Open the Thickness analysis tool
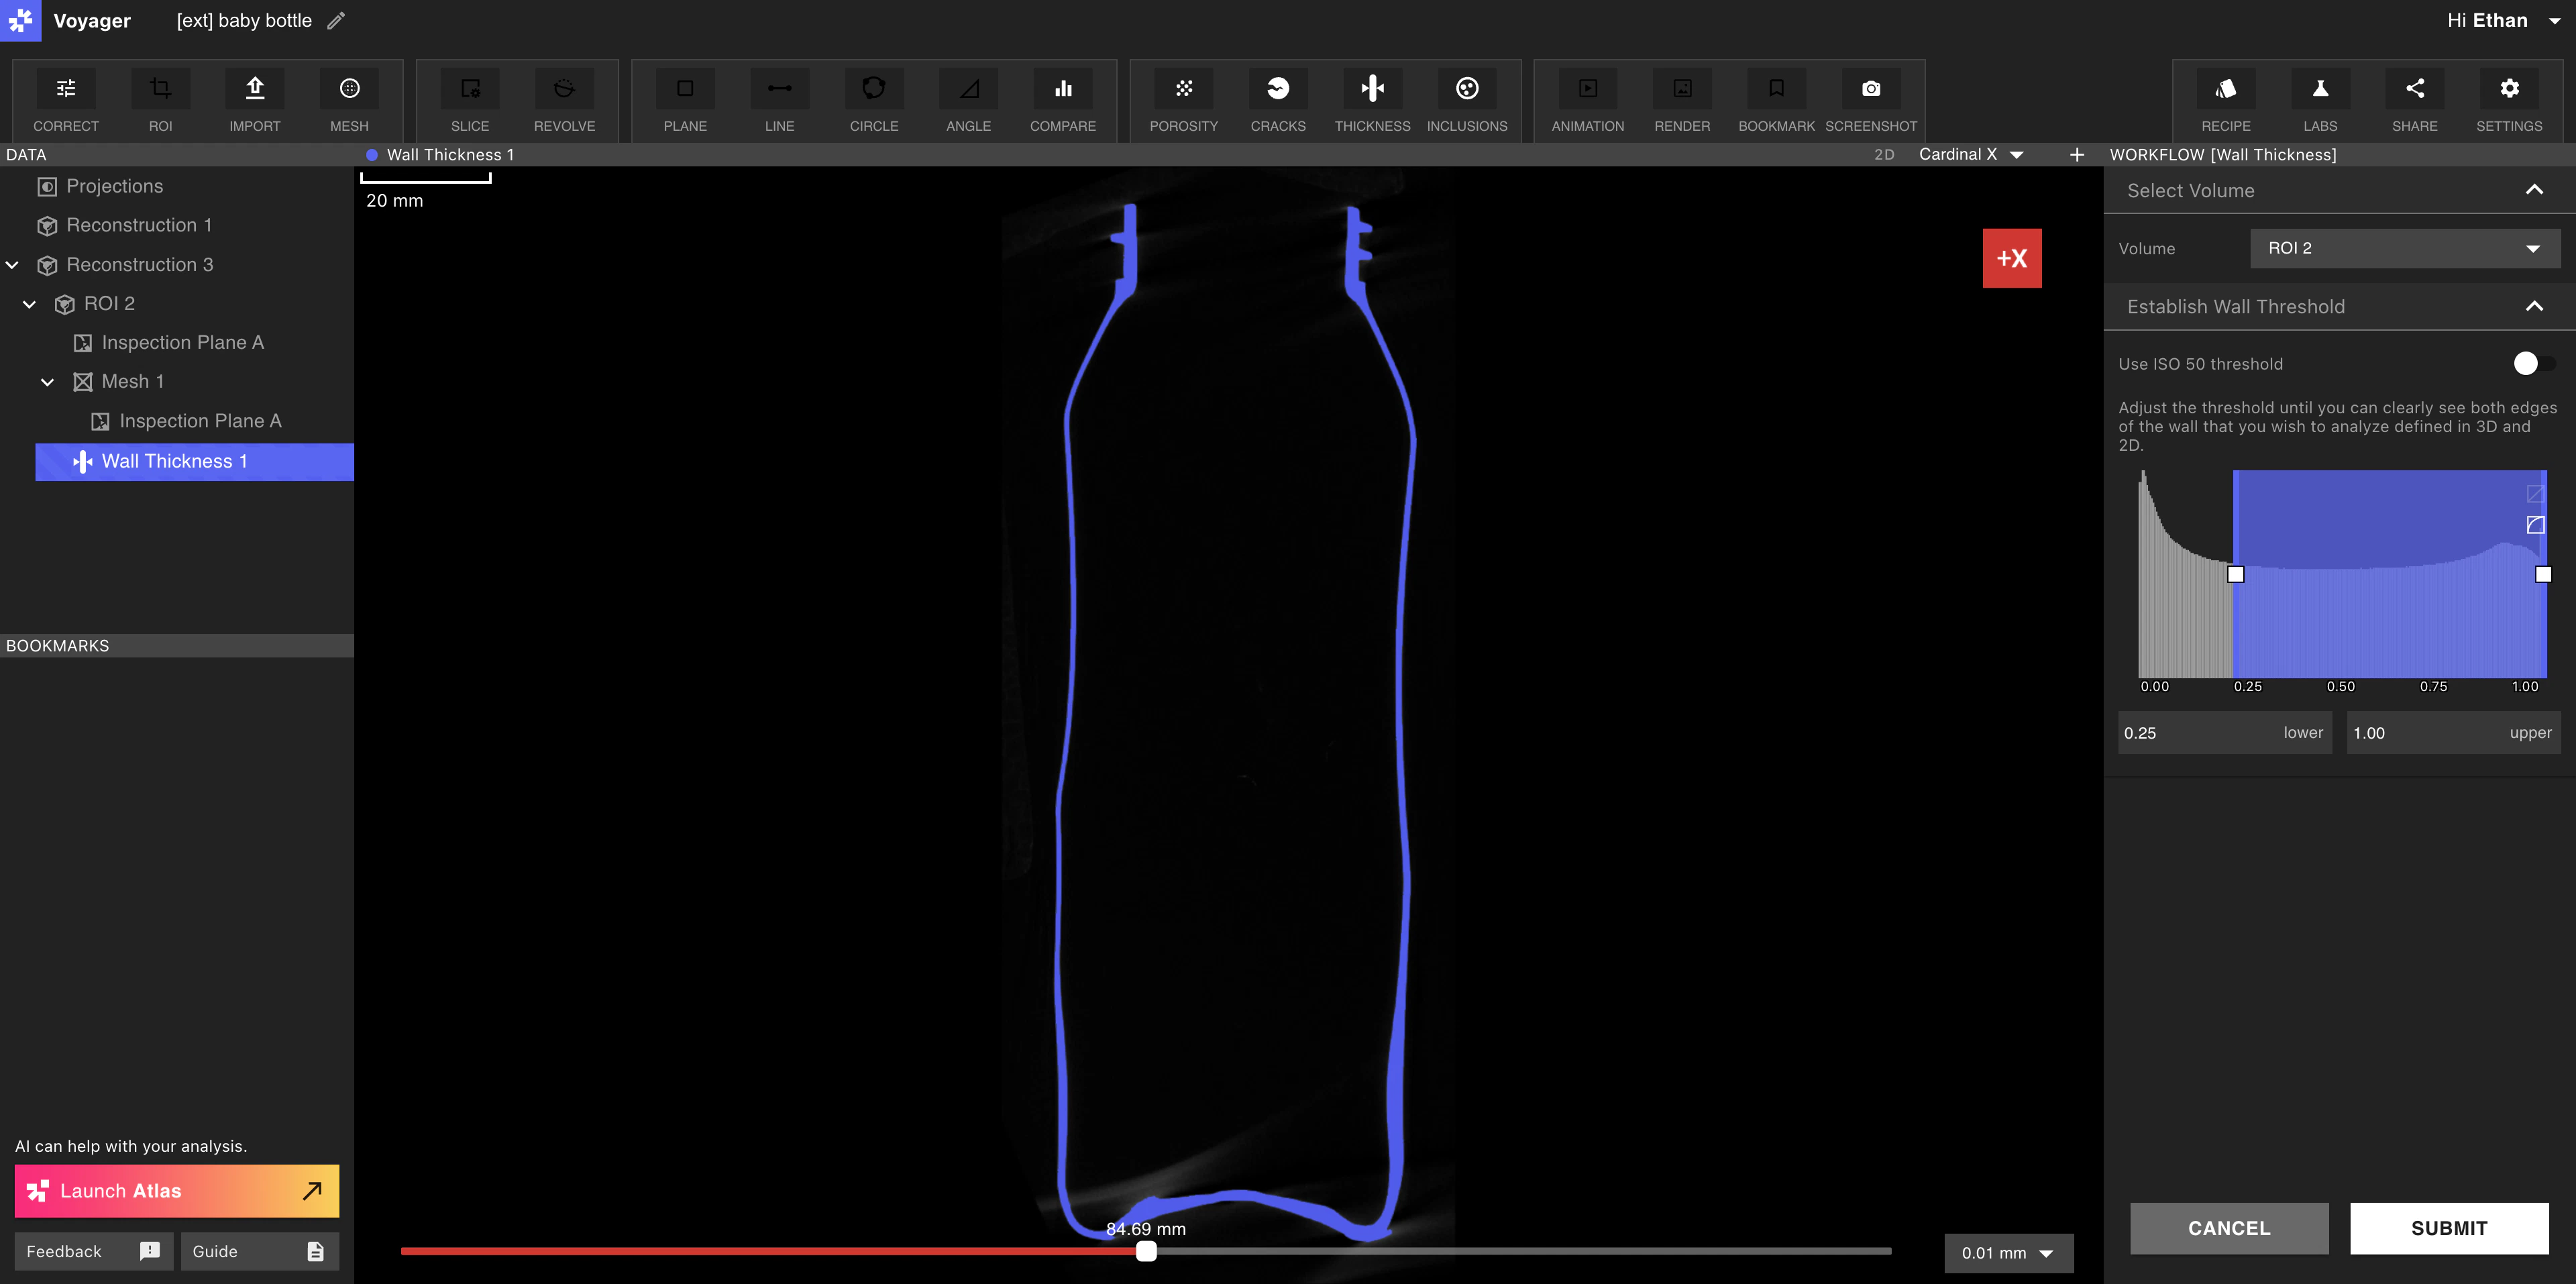The width and height of the screenshot is (2576, 1284). click(x=1372, y=99)
